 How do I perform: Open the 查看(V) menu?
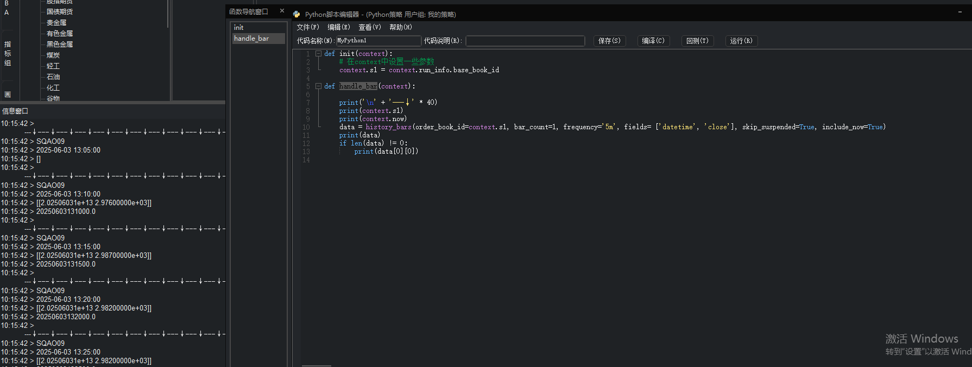click(x=370, y=27)
